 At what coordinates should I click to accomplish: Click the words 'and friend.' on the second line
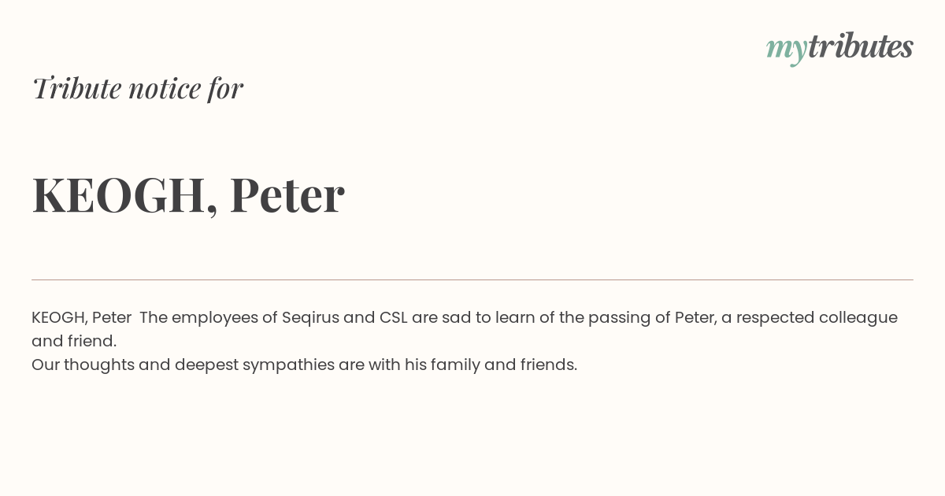point(74,341)
